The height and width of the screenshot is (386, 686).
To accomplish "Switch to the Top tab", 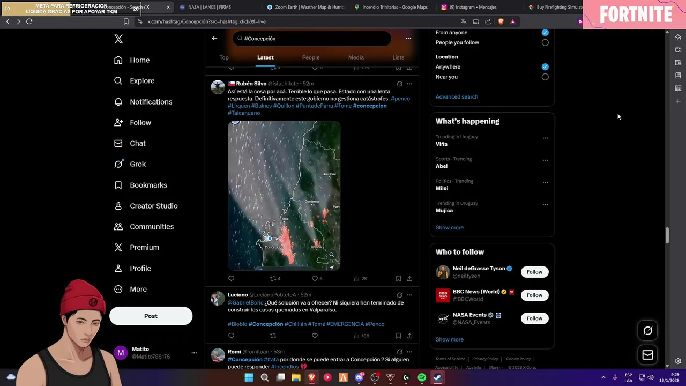I will click(224, 57).
